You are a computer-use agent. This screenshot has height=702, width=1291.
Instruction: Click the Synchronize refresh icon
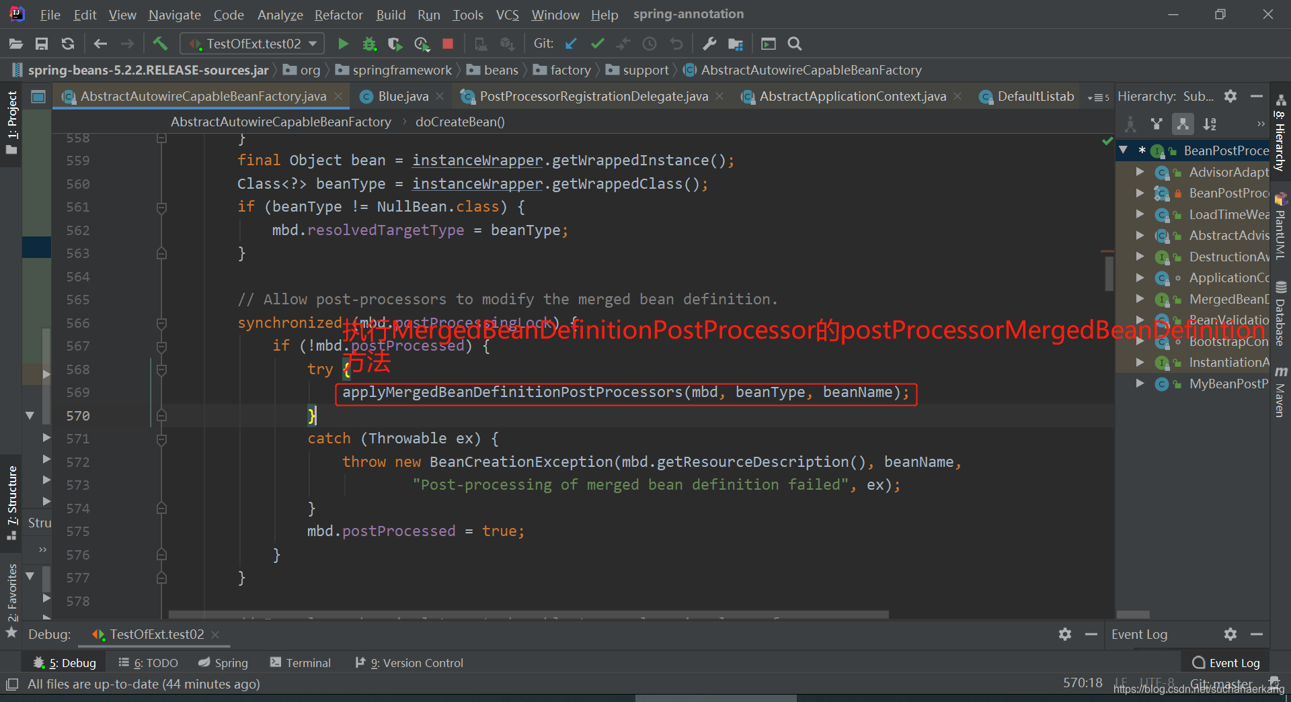tap(68, 44)
